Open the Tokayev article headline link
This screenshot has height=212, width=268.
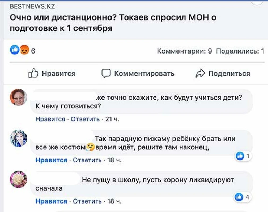[x=113, y=23]
